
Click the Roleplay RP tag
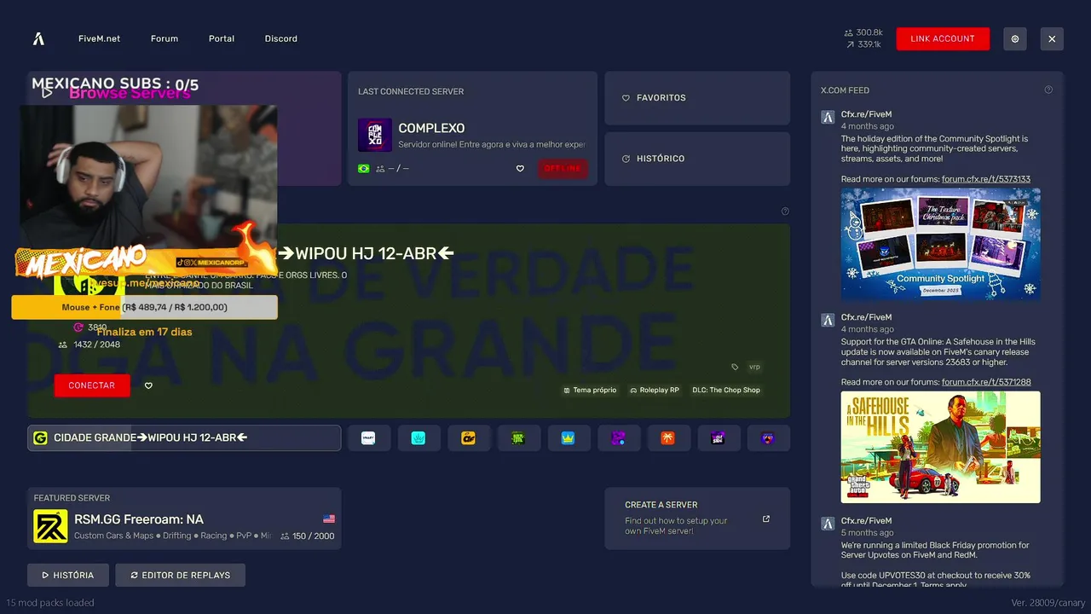pyautogui.click(x=655, y=390)
